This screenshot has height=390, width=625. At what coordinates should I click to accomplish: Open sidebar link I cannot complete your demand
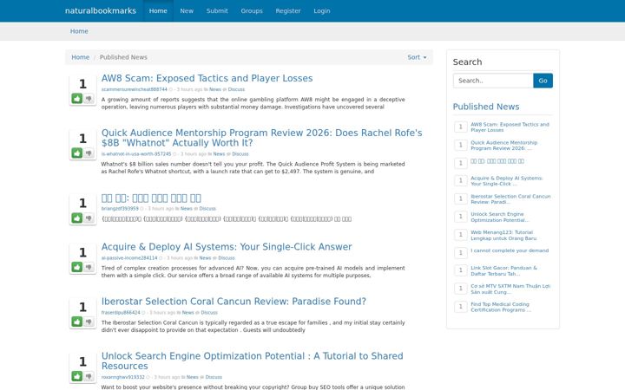point(510,250)
